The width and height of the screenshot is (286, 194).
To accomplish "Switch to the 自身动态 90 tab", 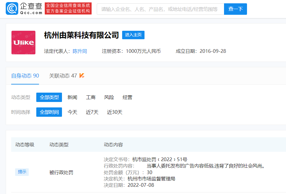I will pos(25,76).
